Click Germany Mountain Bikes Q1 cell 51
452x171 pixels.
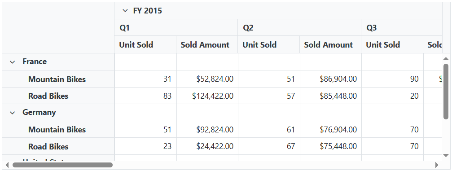(x=145, y=129)
